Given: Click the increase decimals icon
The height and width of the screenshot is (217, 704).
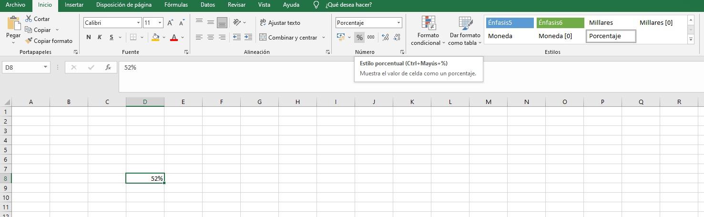Looking at the screenshot, I should tap(385, 37).
